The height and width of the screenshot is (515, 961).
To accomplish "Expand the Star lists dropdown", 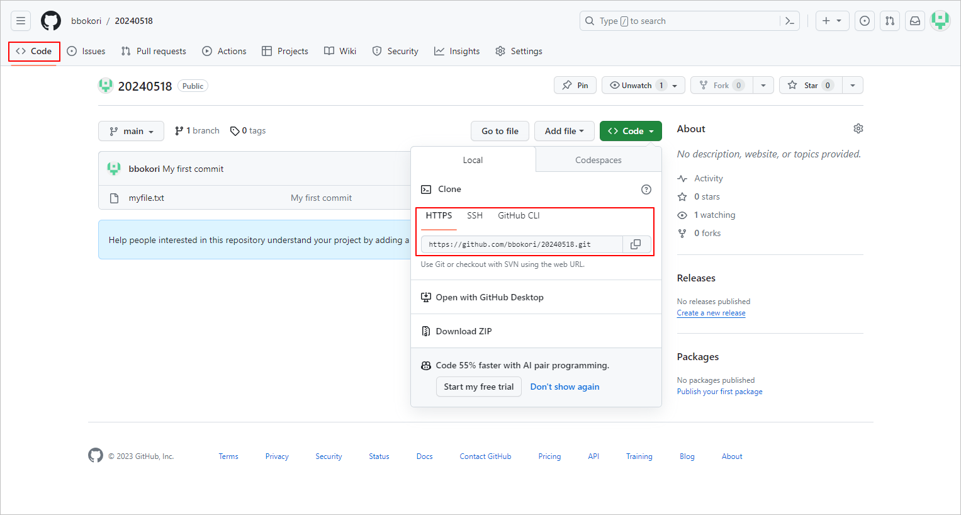I will point(853,85).
